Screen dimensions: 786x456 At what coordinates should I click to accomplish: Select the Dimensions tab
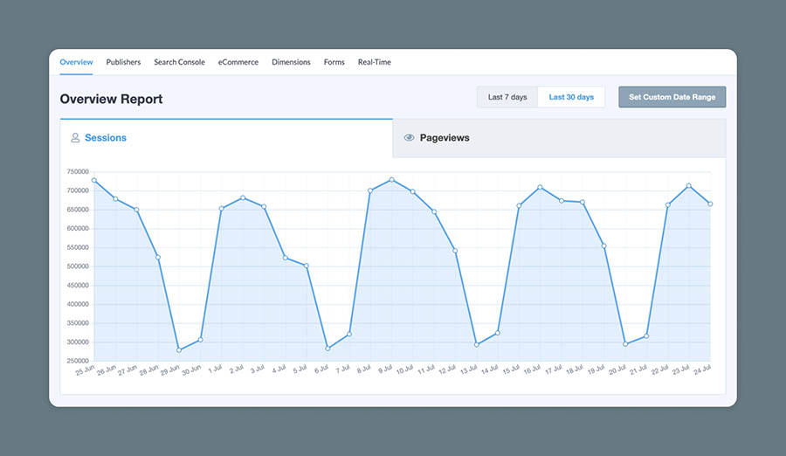[x=291, y=62]
